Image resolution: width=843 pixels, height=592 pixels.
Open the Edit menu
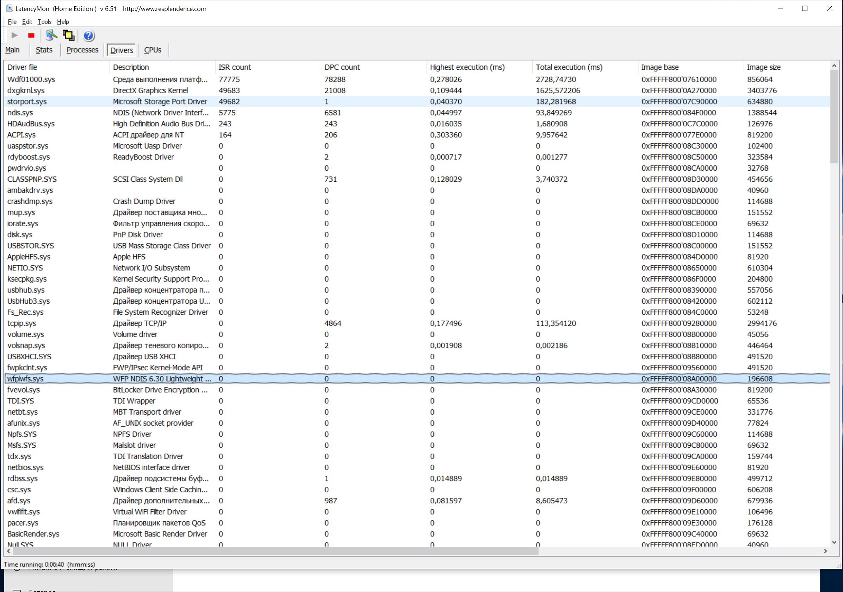point(27,21)
